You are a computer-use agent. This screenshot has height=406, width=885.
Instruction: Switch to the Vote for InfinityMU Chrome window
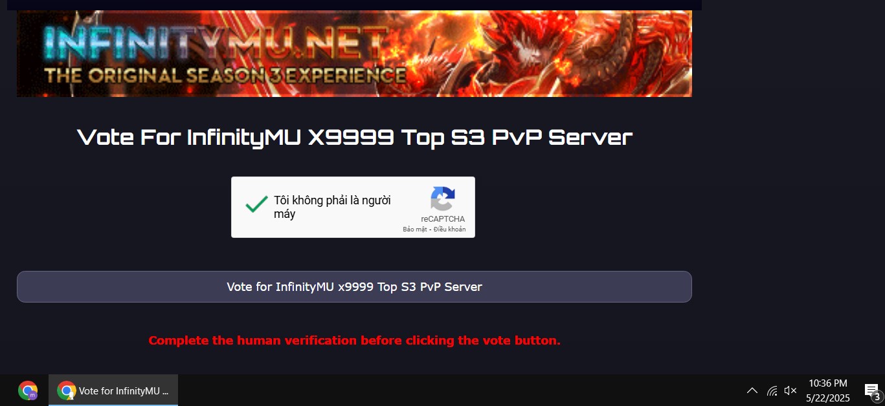coord(113,390)
